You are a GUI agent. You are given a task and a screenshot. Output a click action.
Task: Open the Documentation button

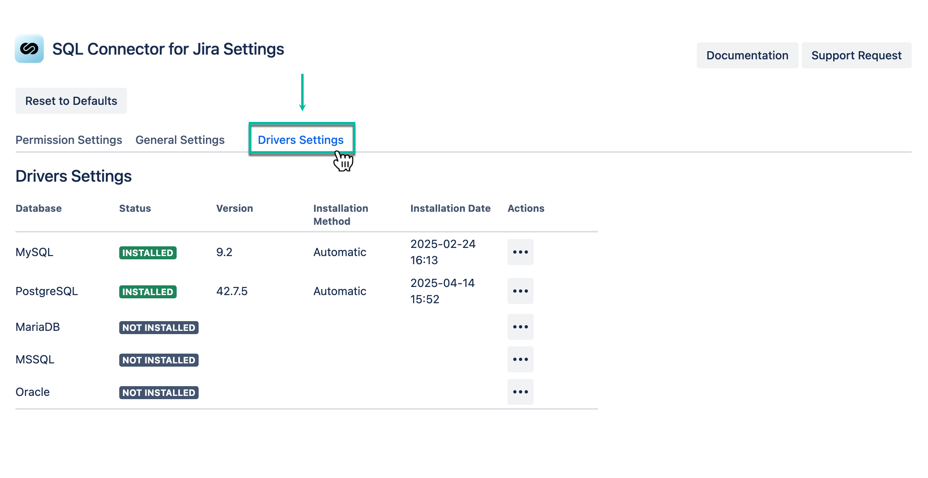747,55
